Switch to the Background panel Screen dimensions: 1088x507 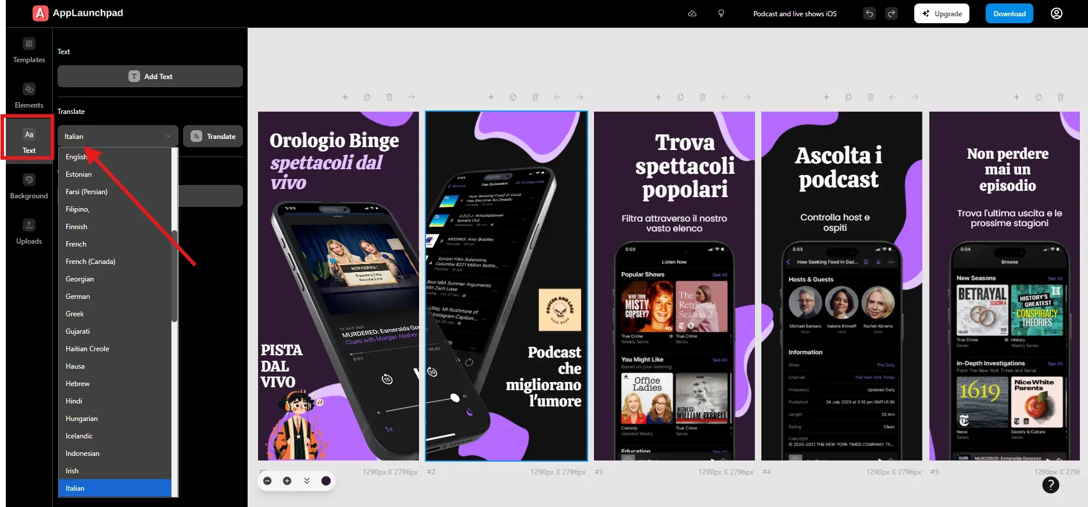pos(29,187)
